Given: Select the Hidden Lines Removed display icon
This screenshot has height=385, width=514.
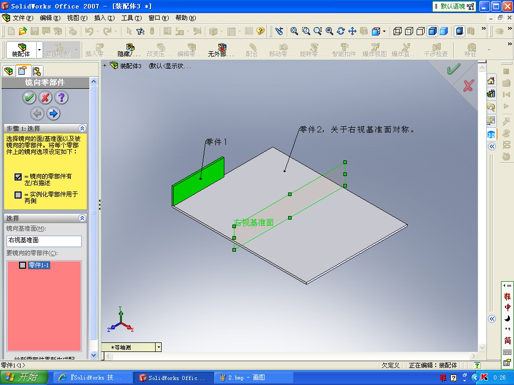Looking at the screenshot, I should click(421, 31).
